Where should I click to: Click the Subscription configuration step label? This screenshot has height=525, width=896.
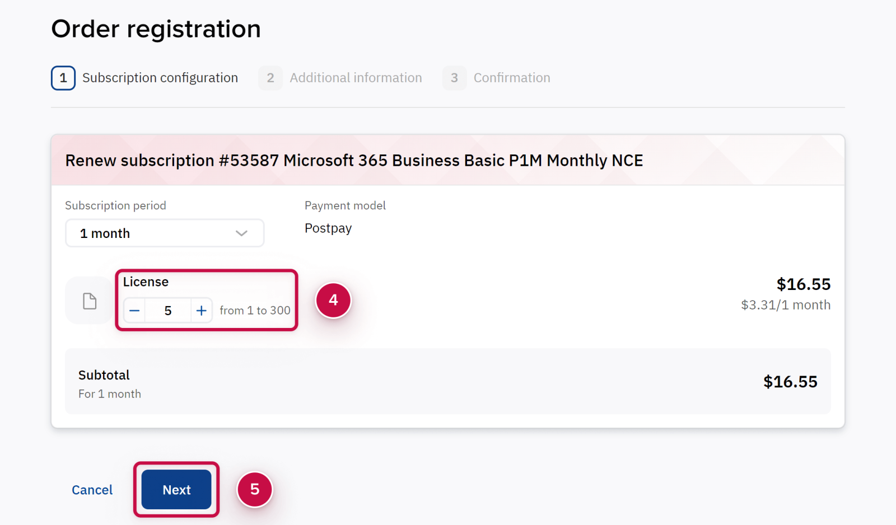coord(160,78)
